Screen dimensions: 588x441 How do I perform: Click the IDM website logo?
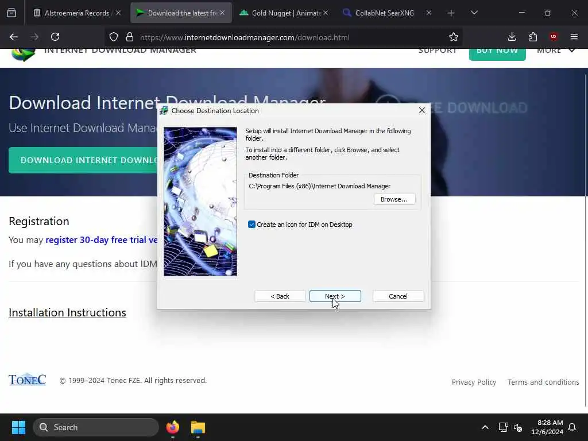pyautogui.click(x=23, y=55)
